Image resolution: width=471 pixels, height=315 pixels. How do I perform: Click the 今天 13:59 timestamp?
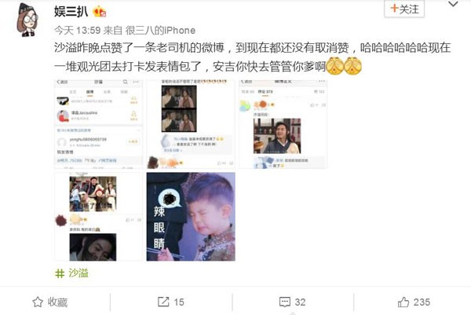77,30
